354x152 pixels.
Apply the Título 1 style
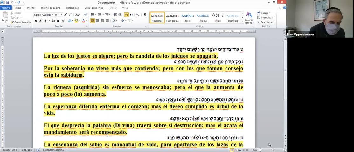[x=187, y=17]
